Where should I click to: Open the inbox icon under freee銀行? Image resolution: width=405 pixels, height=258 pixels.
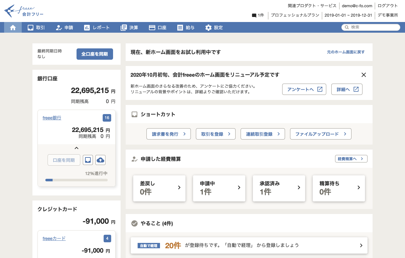(88, 160)
